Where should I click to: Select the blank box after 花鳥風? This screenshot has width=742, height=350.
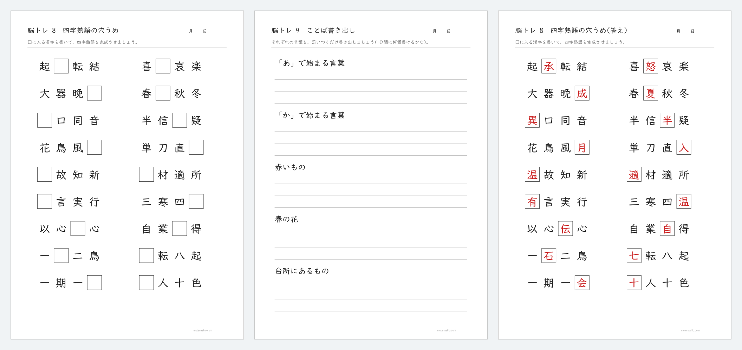point(95,147)
